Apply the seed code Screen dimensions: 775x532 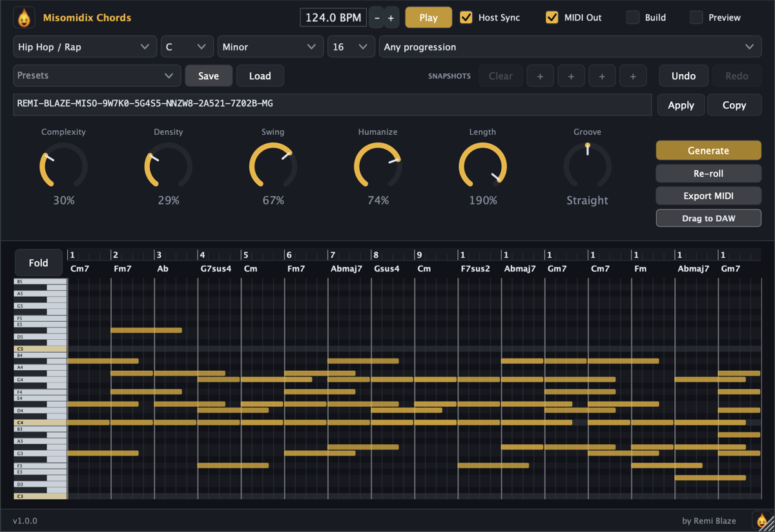coord(681,104)
